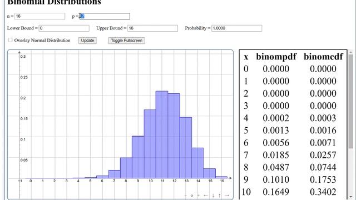Click binomcdf value 0.0744
The width and height of the screenshot is (356, 200).
click(323, 167)
